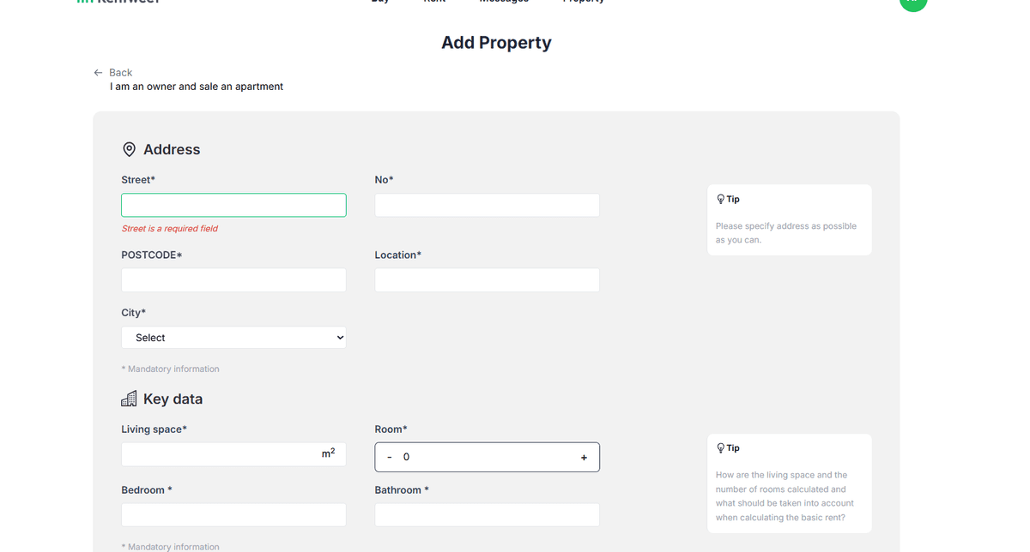The width and height of the screenshot is (1030, 552).
Task: Click the Rentweet logo
Action: tap(118, 3)
